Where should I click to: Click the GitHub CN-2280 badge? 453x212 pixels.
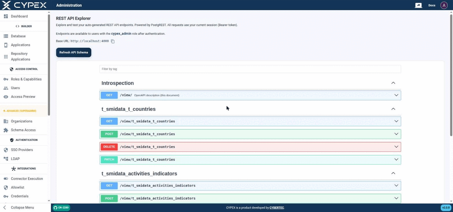point(61,208)
